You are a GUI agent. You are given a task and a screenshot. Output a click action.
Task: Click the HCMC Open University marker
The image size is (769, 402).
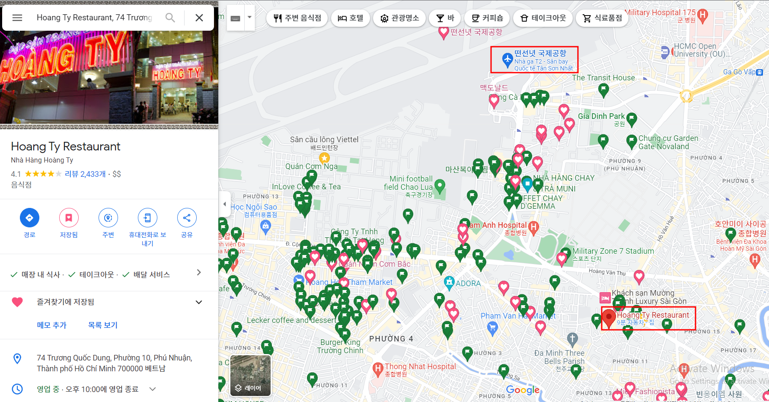tap(665, 52)
